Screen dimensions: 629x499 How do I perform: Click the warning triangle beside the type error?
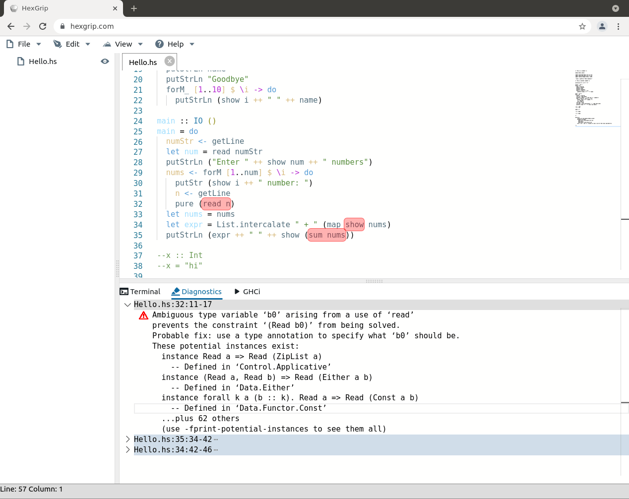coord(143,315)
